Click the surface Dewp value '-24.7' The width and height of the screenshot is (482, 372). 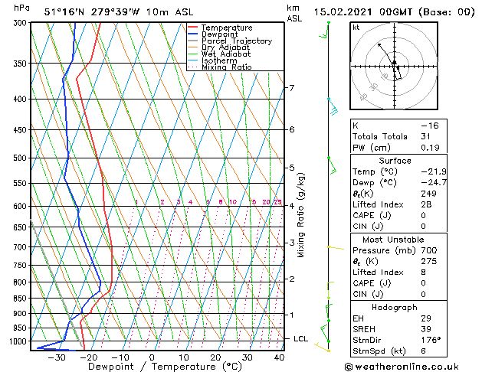click(x=434, y=183)
